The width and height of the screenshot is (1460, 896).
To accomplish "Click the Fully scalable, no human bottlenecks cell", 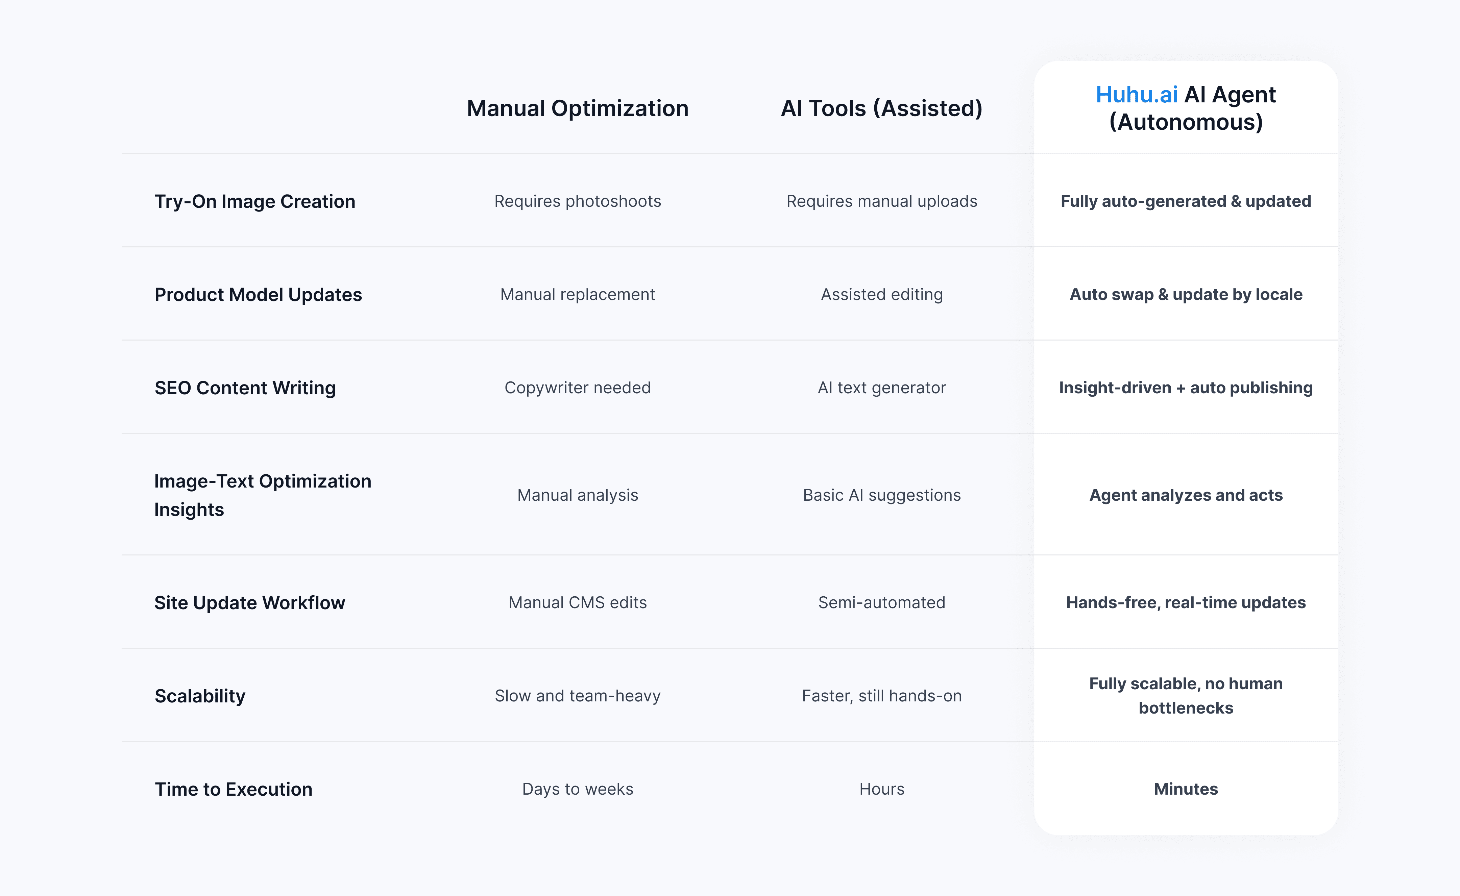I will 1186,696.
